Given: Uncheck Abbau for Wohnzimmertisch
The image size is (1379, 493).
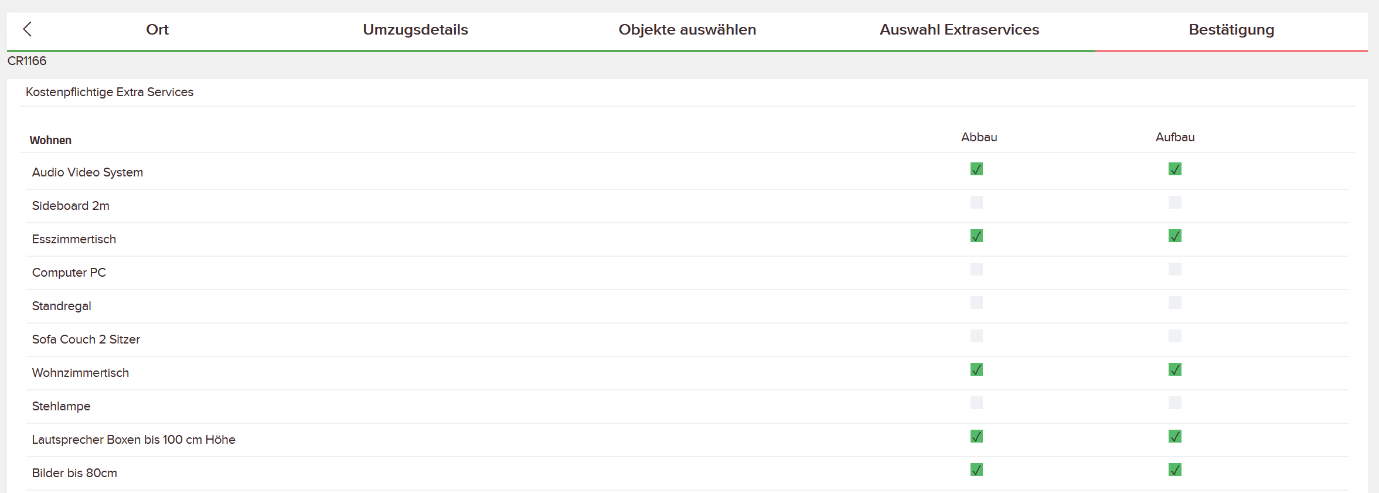Looking at the screenshot, I should pos(976,369).
